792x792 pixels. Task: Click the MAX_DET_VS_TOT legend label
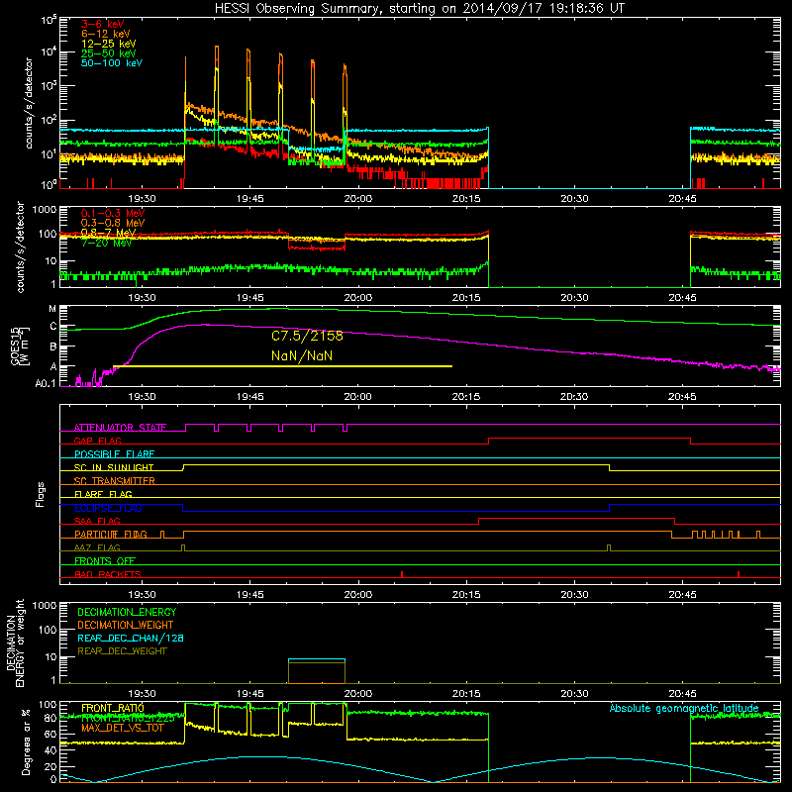click(123, 728)
